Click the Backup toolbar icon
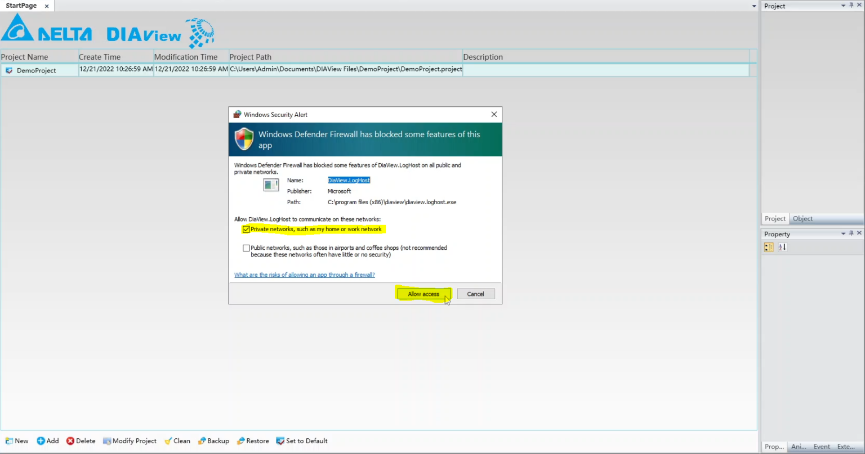Screen dimensions: 865x454 202,441
